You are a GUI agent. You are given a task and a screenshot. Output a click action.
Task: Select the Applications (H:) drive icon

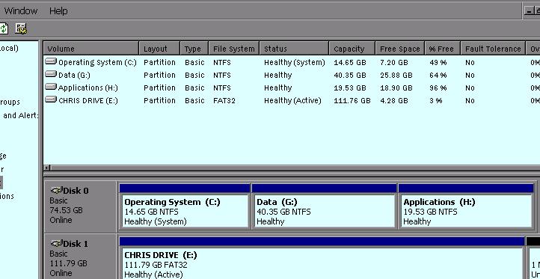tap(51, 88)
